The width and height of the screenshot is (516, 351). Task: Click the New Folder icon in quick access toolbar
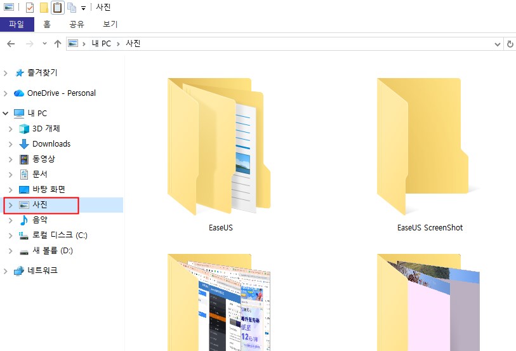[44, 8]
